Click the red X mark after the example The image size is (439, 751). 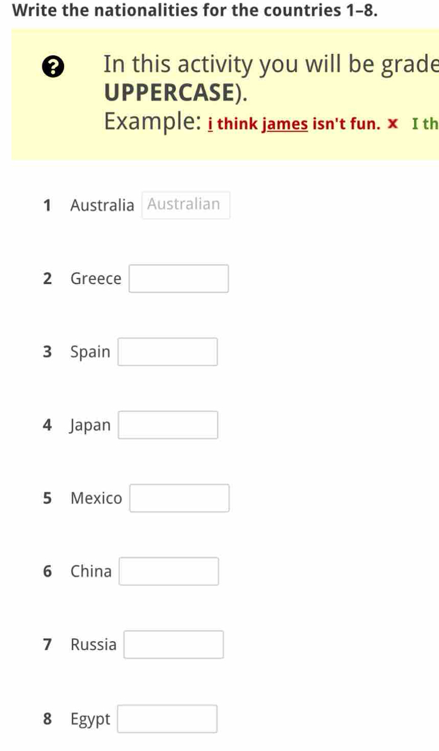pos(392,124)
